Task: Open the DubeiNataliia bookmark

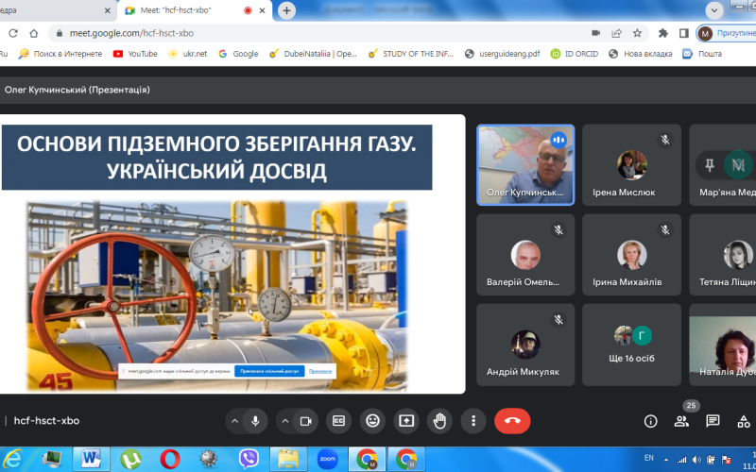Action: 313,54
